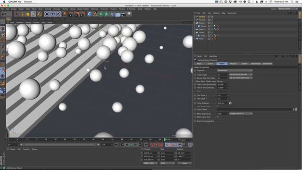Toggle Focal Length animation circle
This screenshot has width=302, height=170.
coord(195,75)
